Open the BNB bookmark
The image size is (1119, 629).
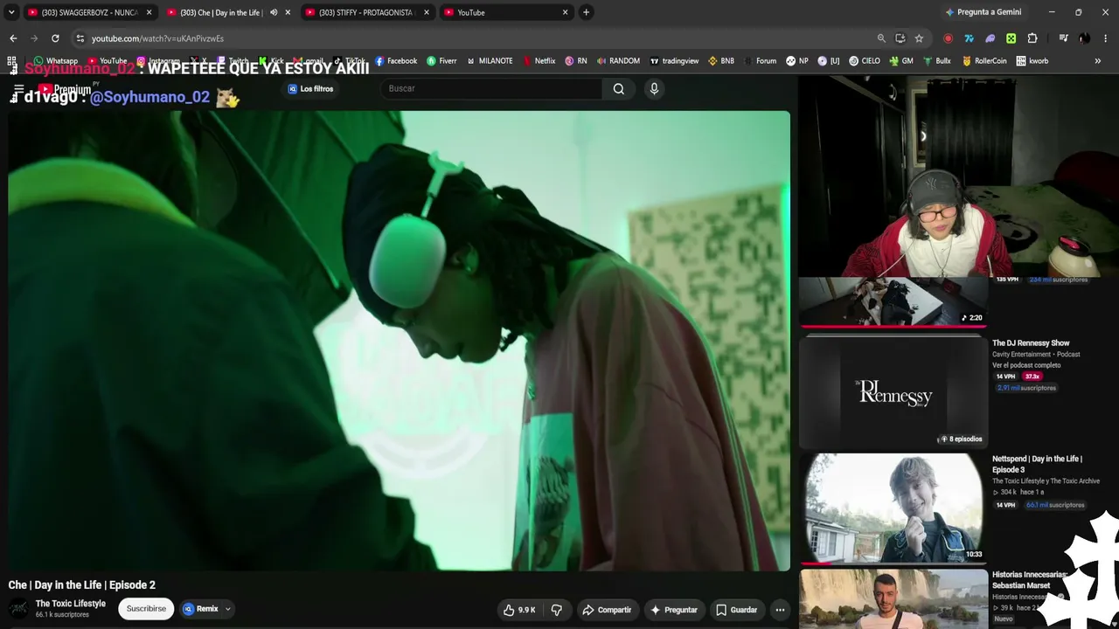click(x=721, y=61)
